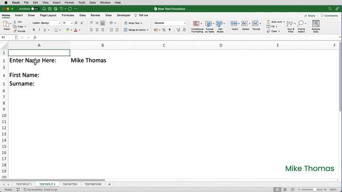
Task: Open the Insert ribbon tab
Action: (x=19, y=15)
